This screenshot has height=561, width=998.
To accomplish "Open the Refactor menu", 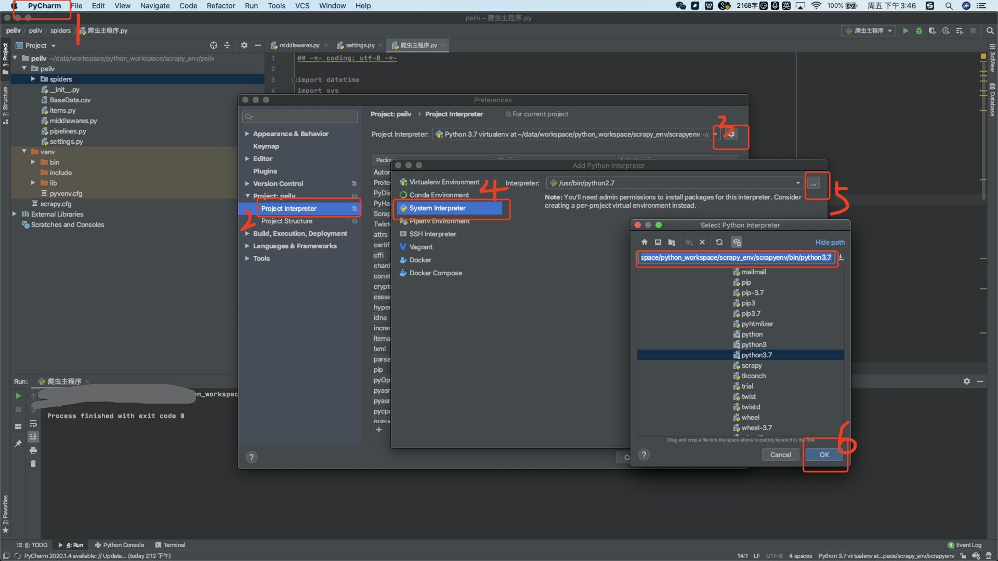I will point(221,6).
